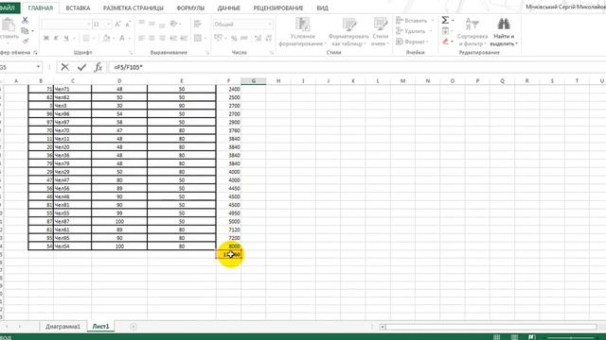Confirm the formula entry with the checkmark
Viewport: 606px width, 340px height.
point(81,67)
